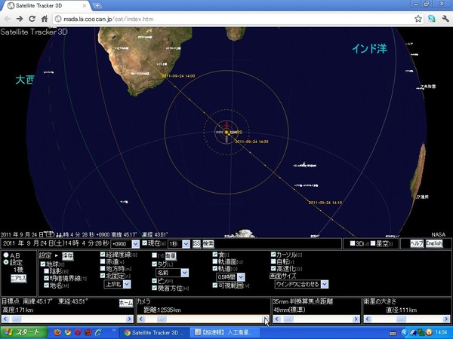Click the tray language bar icon

tap(393, 333)
